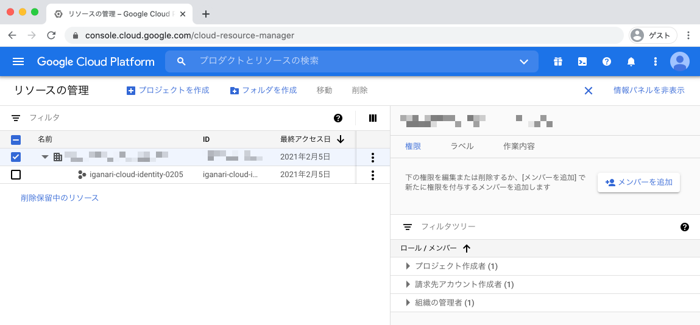This screenshot has height=325, width=700.
Task: Click the truncated iganari-cloud-i... ID cell
Action: [230, 175]
